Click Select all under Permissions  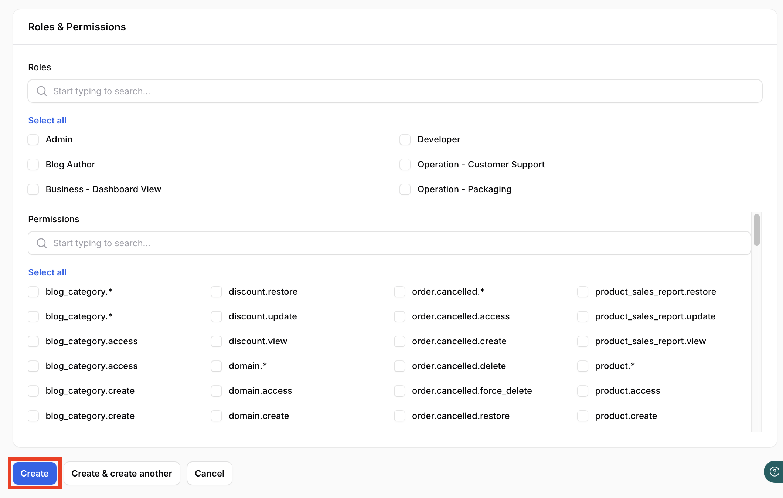tap(47, 272)
